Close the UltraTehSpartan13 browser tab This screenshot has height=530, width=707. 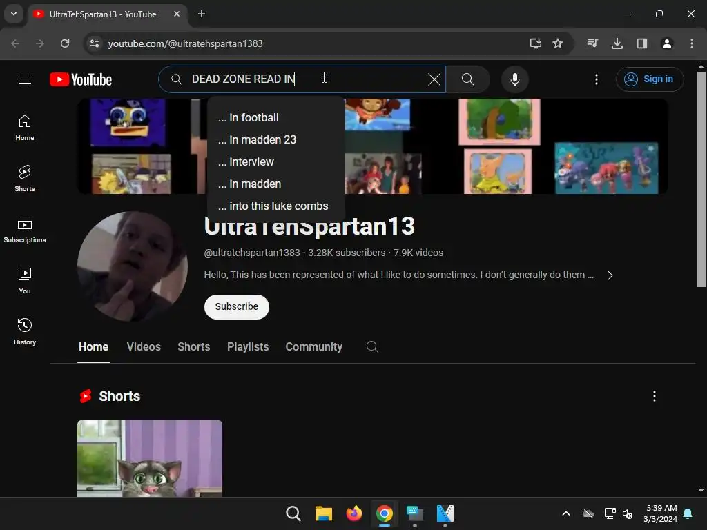pos(177,14)
